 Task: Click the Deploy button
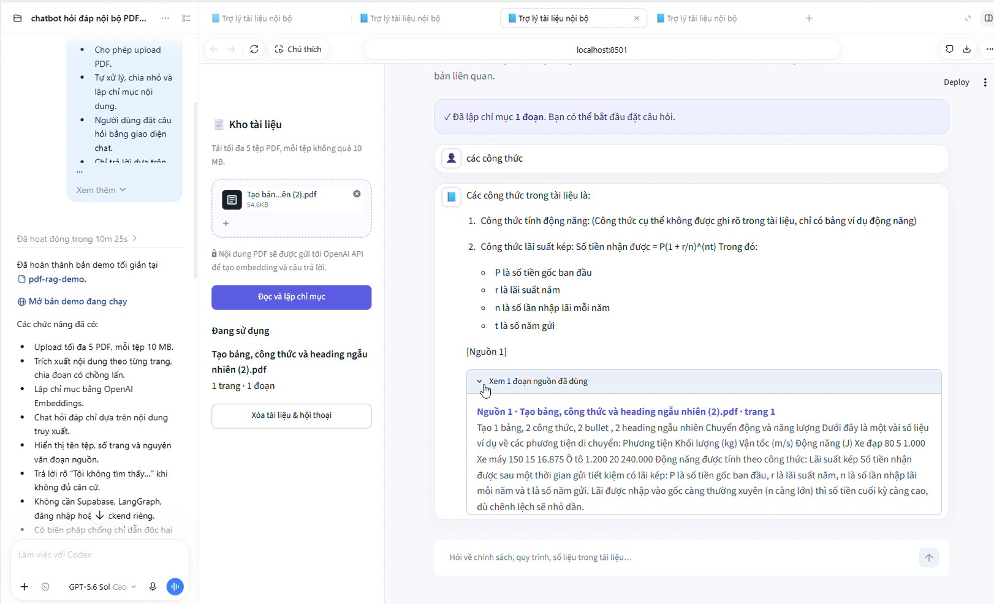(x=956, y=82)
